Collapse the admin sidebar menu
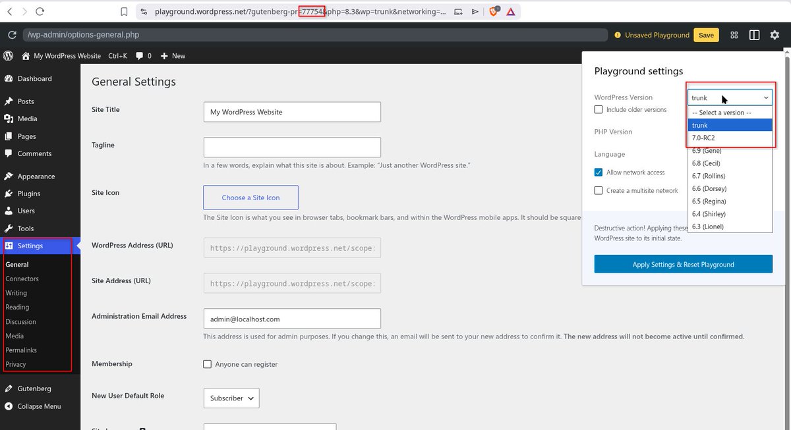 (40, 406)
